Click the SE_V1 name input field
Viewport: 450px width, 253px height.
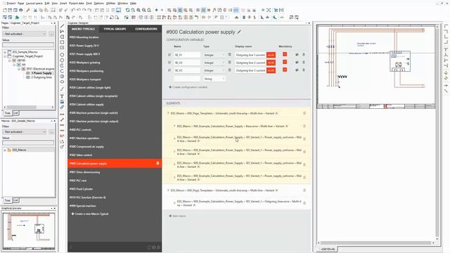pos(187,55)
